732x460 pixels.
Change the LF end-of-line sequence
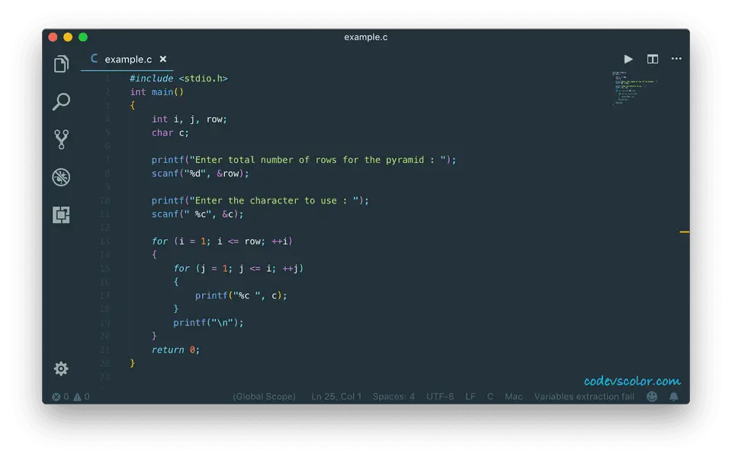click(x=470, y=397)
